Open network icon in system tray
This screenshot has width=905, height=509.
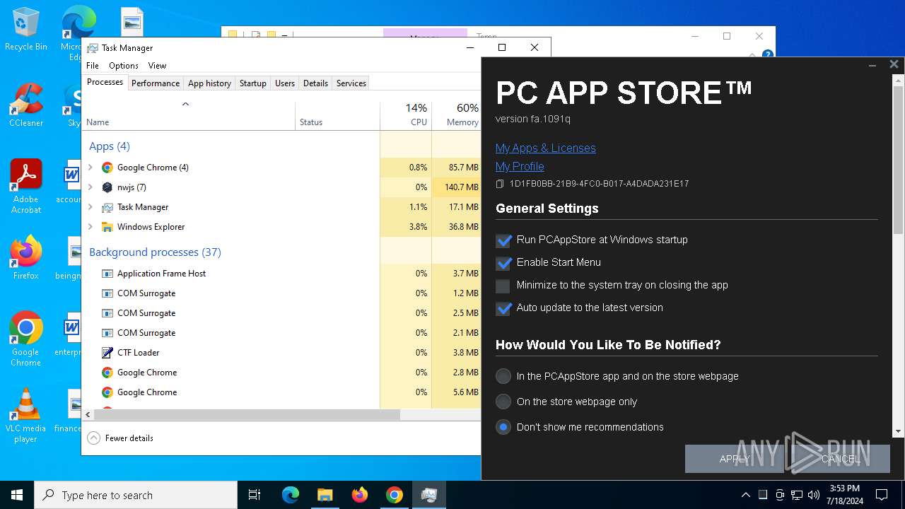click(797, 495)
